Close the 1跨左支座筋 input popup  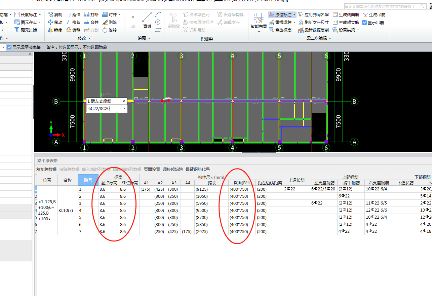coord(123,101)
